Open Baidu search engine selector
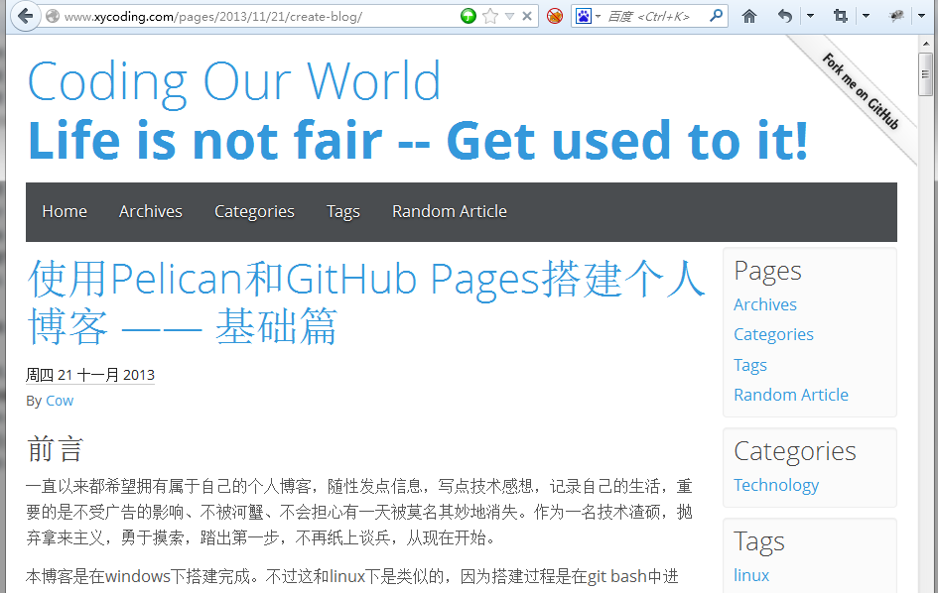The image size is (938, 593). (588, 16)
